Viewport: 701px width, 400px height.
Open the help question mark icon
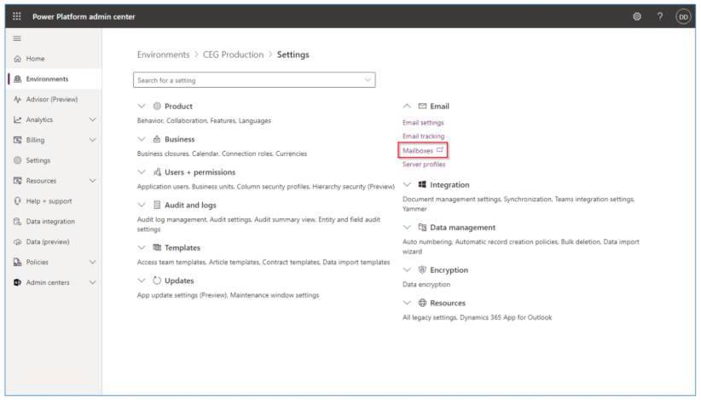[x=660, y=16]
